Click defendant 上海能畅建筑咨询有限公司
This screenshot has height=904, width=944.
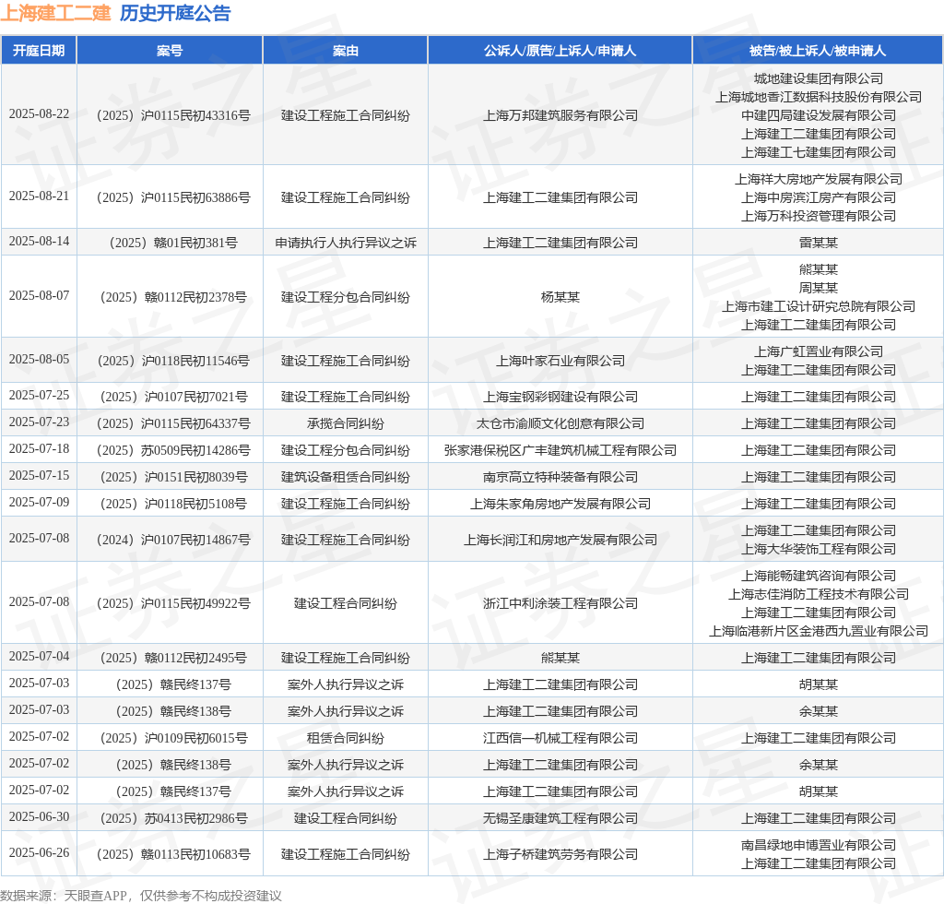tap(819, 576)
